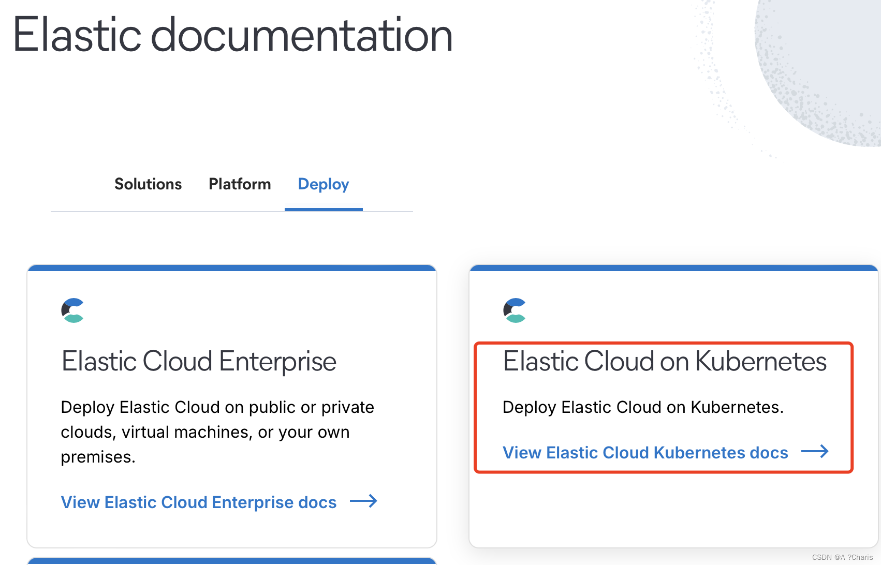Image resolution: width=881 pixels, height=565 pixels.
Task: Click the Elastic documentation page heading
Action: [232, 35]
